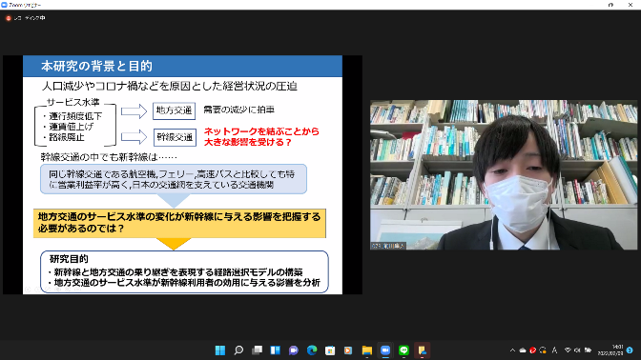The image size is (641, 360).
Task: Open LINE app from taskbar
Action: [x=403, y=350]
